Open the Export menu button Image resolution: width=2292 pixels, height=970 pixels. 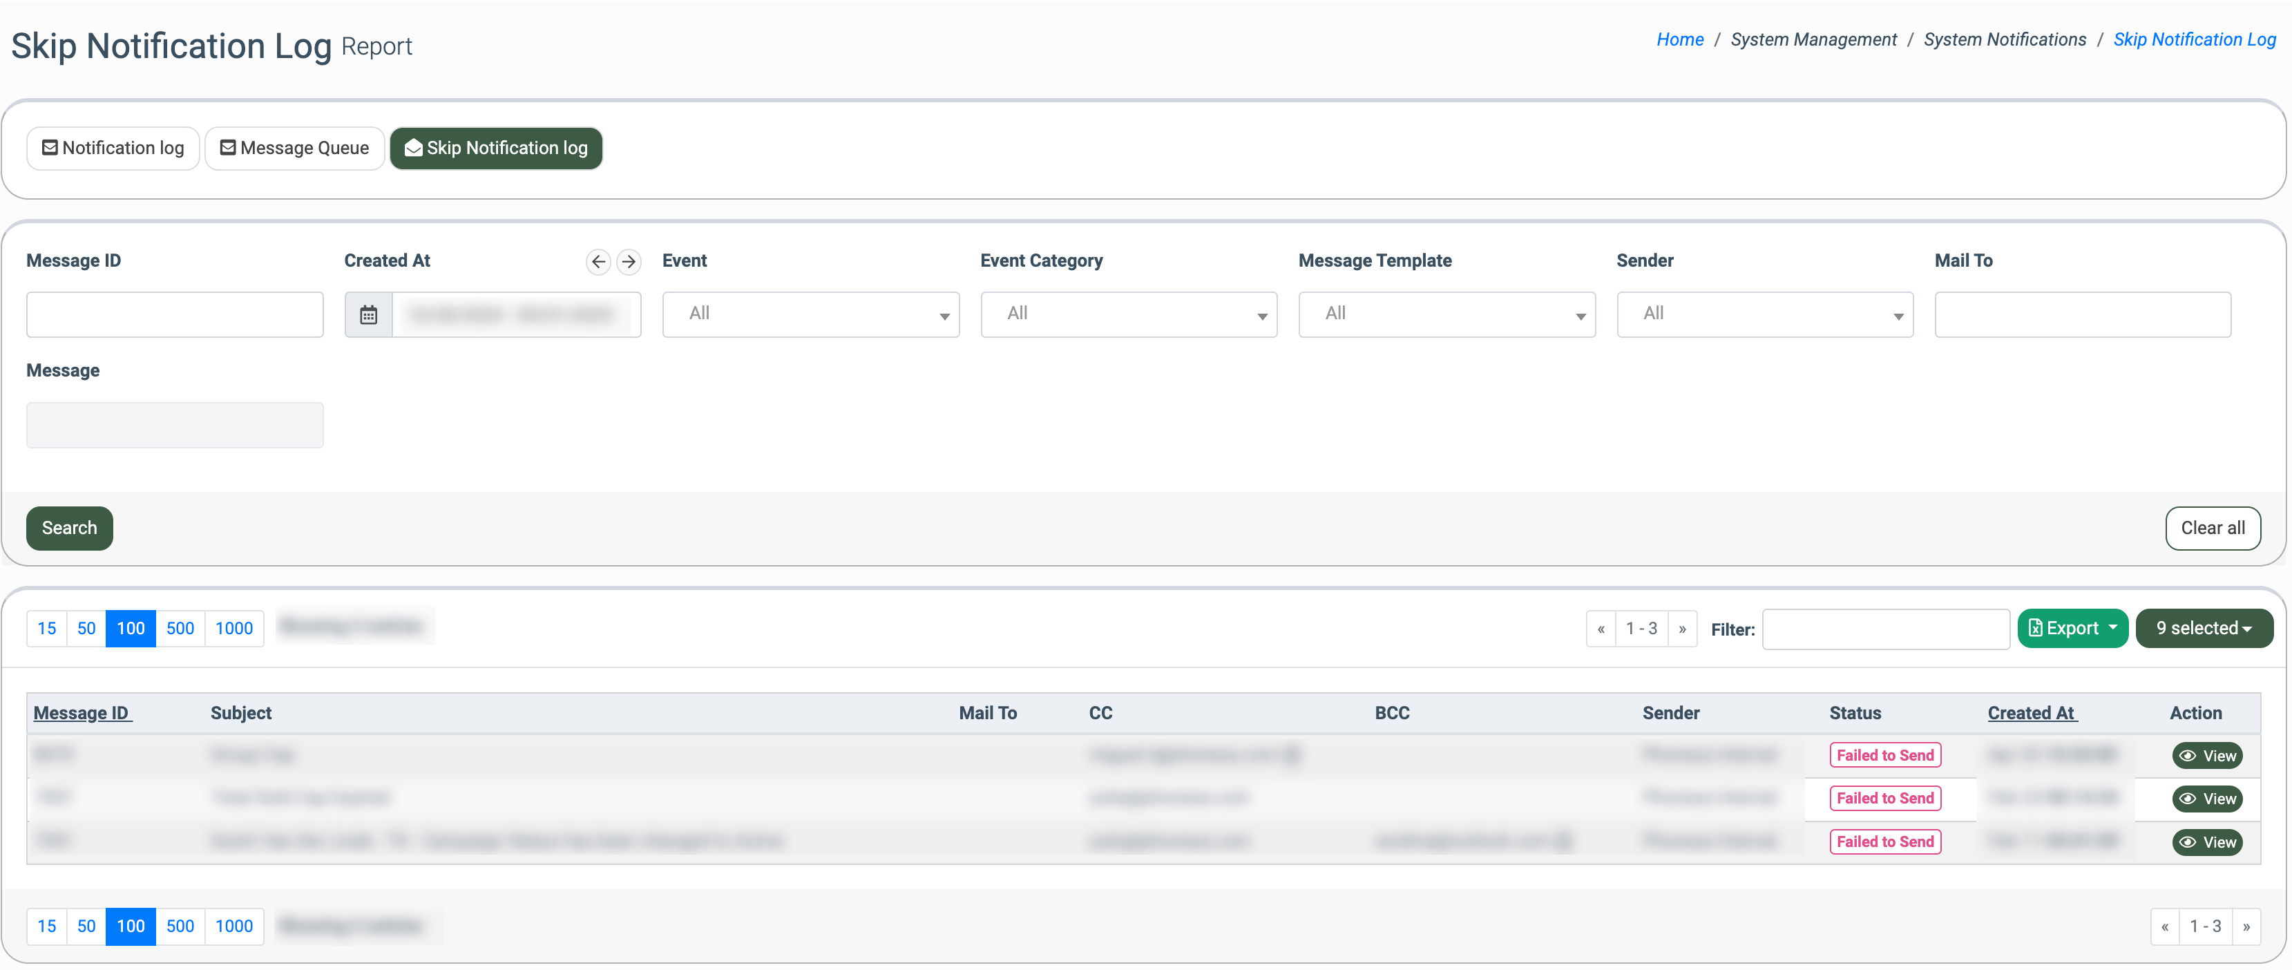coord(2072,628)
